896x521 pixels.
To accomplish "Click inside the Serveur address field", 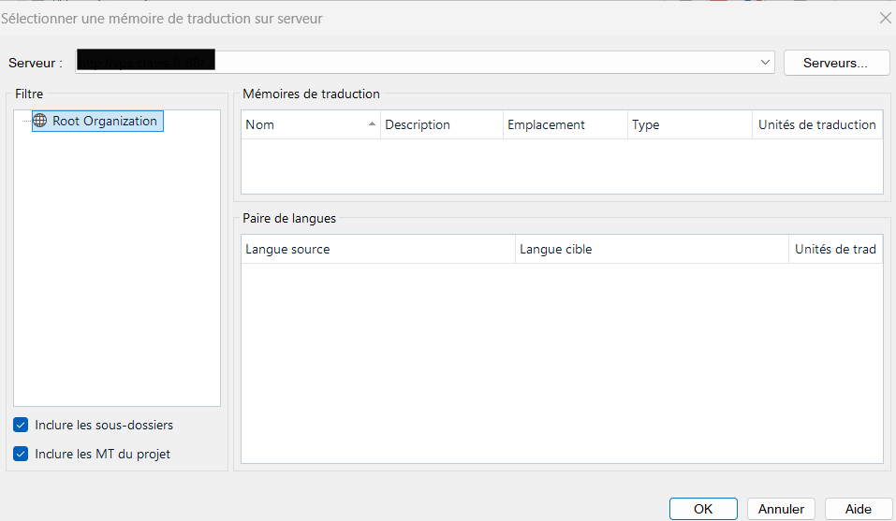I will (424, 62).
